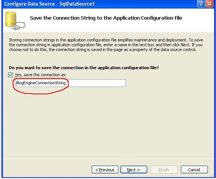Focus the BlogEngineConnectionString text box
This screenshot has height=179, width=216.
[71, 83]
